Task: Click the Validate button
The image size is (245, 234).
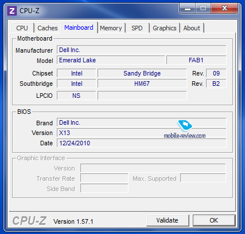Action: (x=168, y=220)
